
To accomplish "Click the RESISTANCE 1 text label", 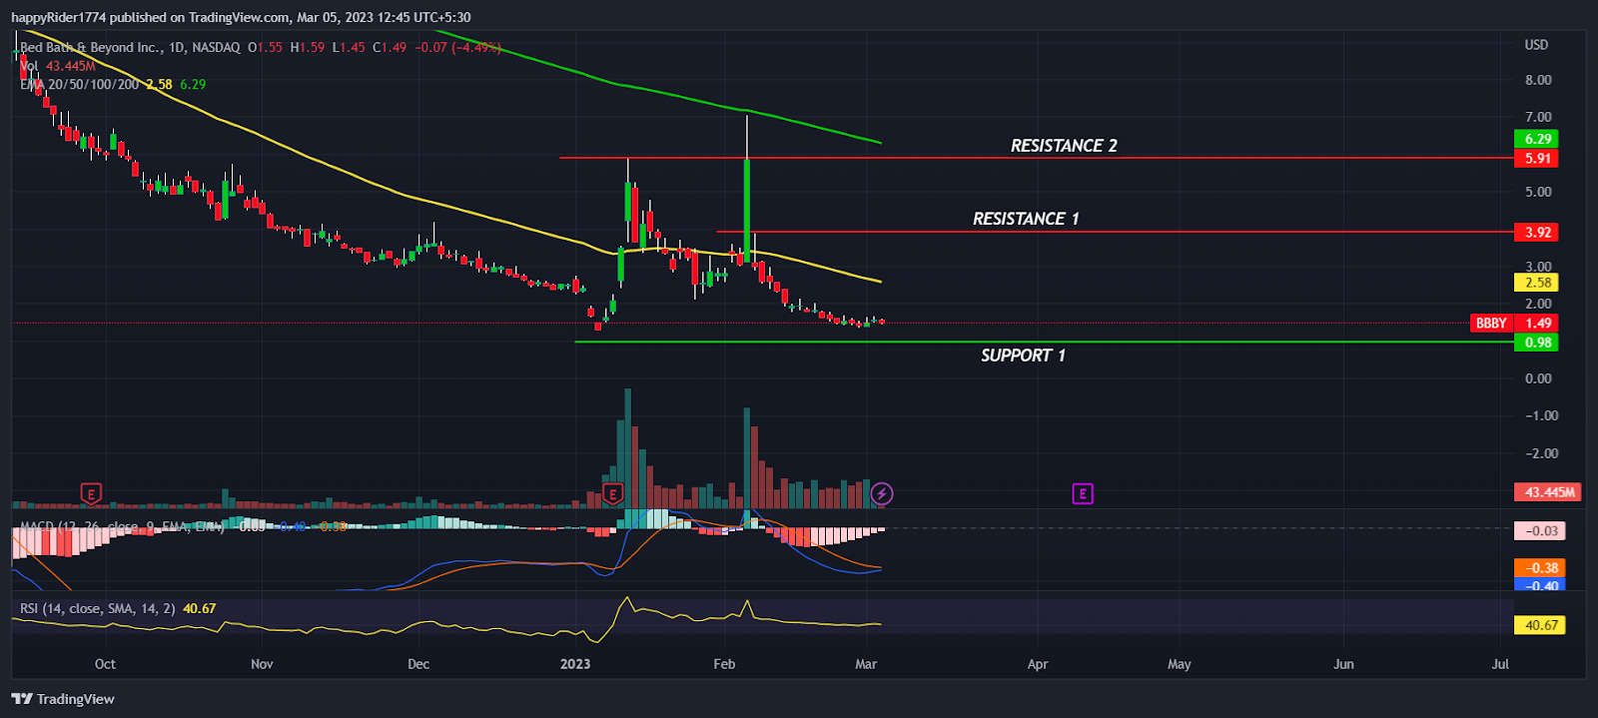I will coord(1026,219).
